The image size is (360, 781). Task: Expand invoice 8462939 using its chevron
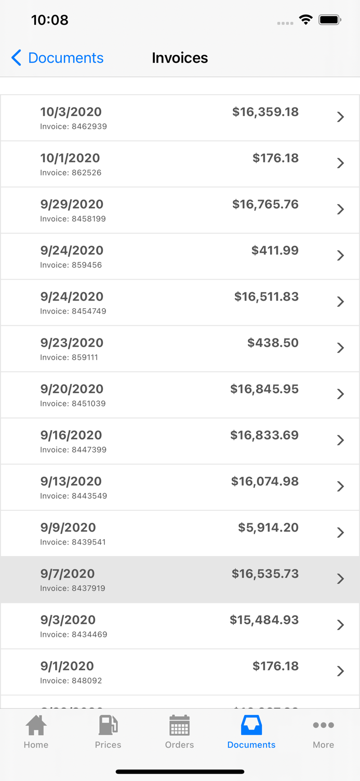(x=341, y=117)
